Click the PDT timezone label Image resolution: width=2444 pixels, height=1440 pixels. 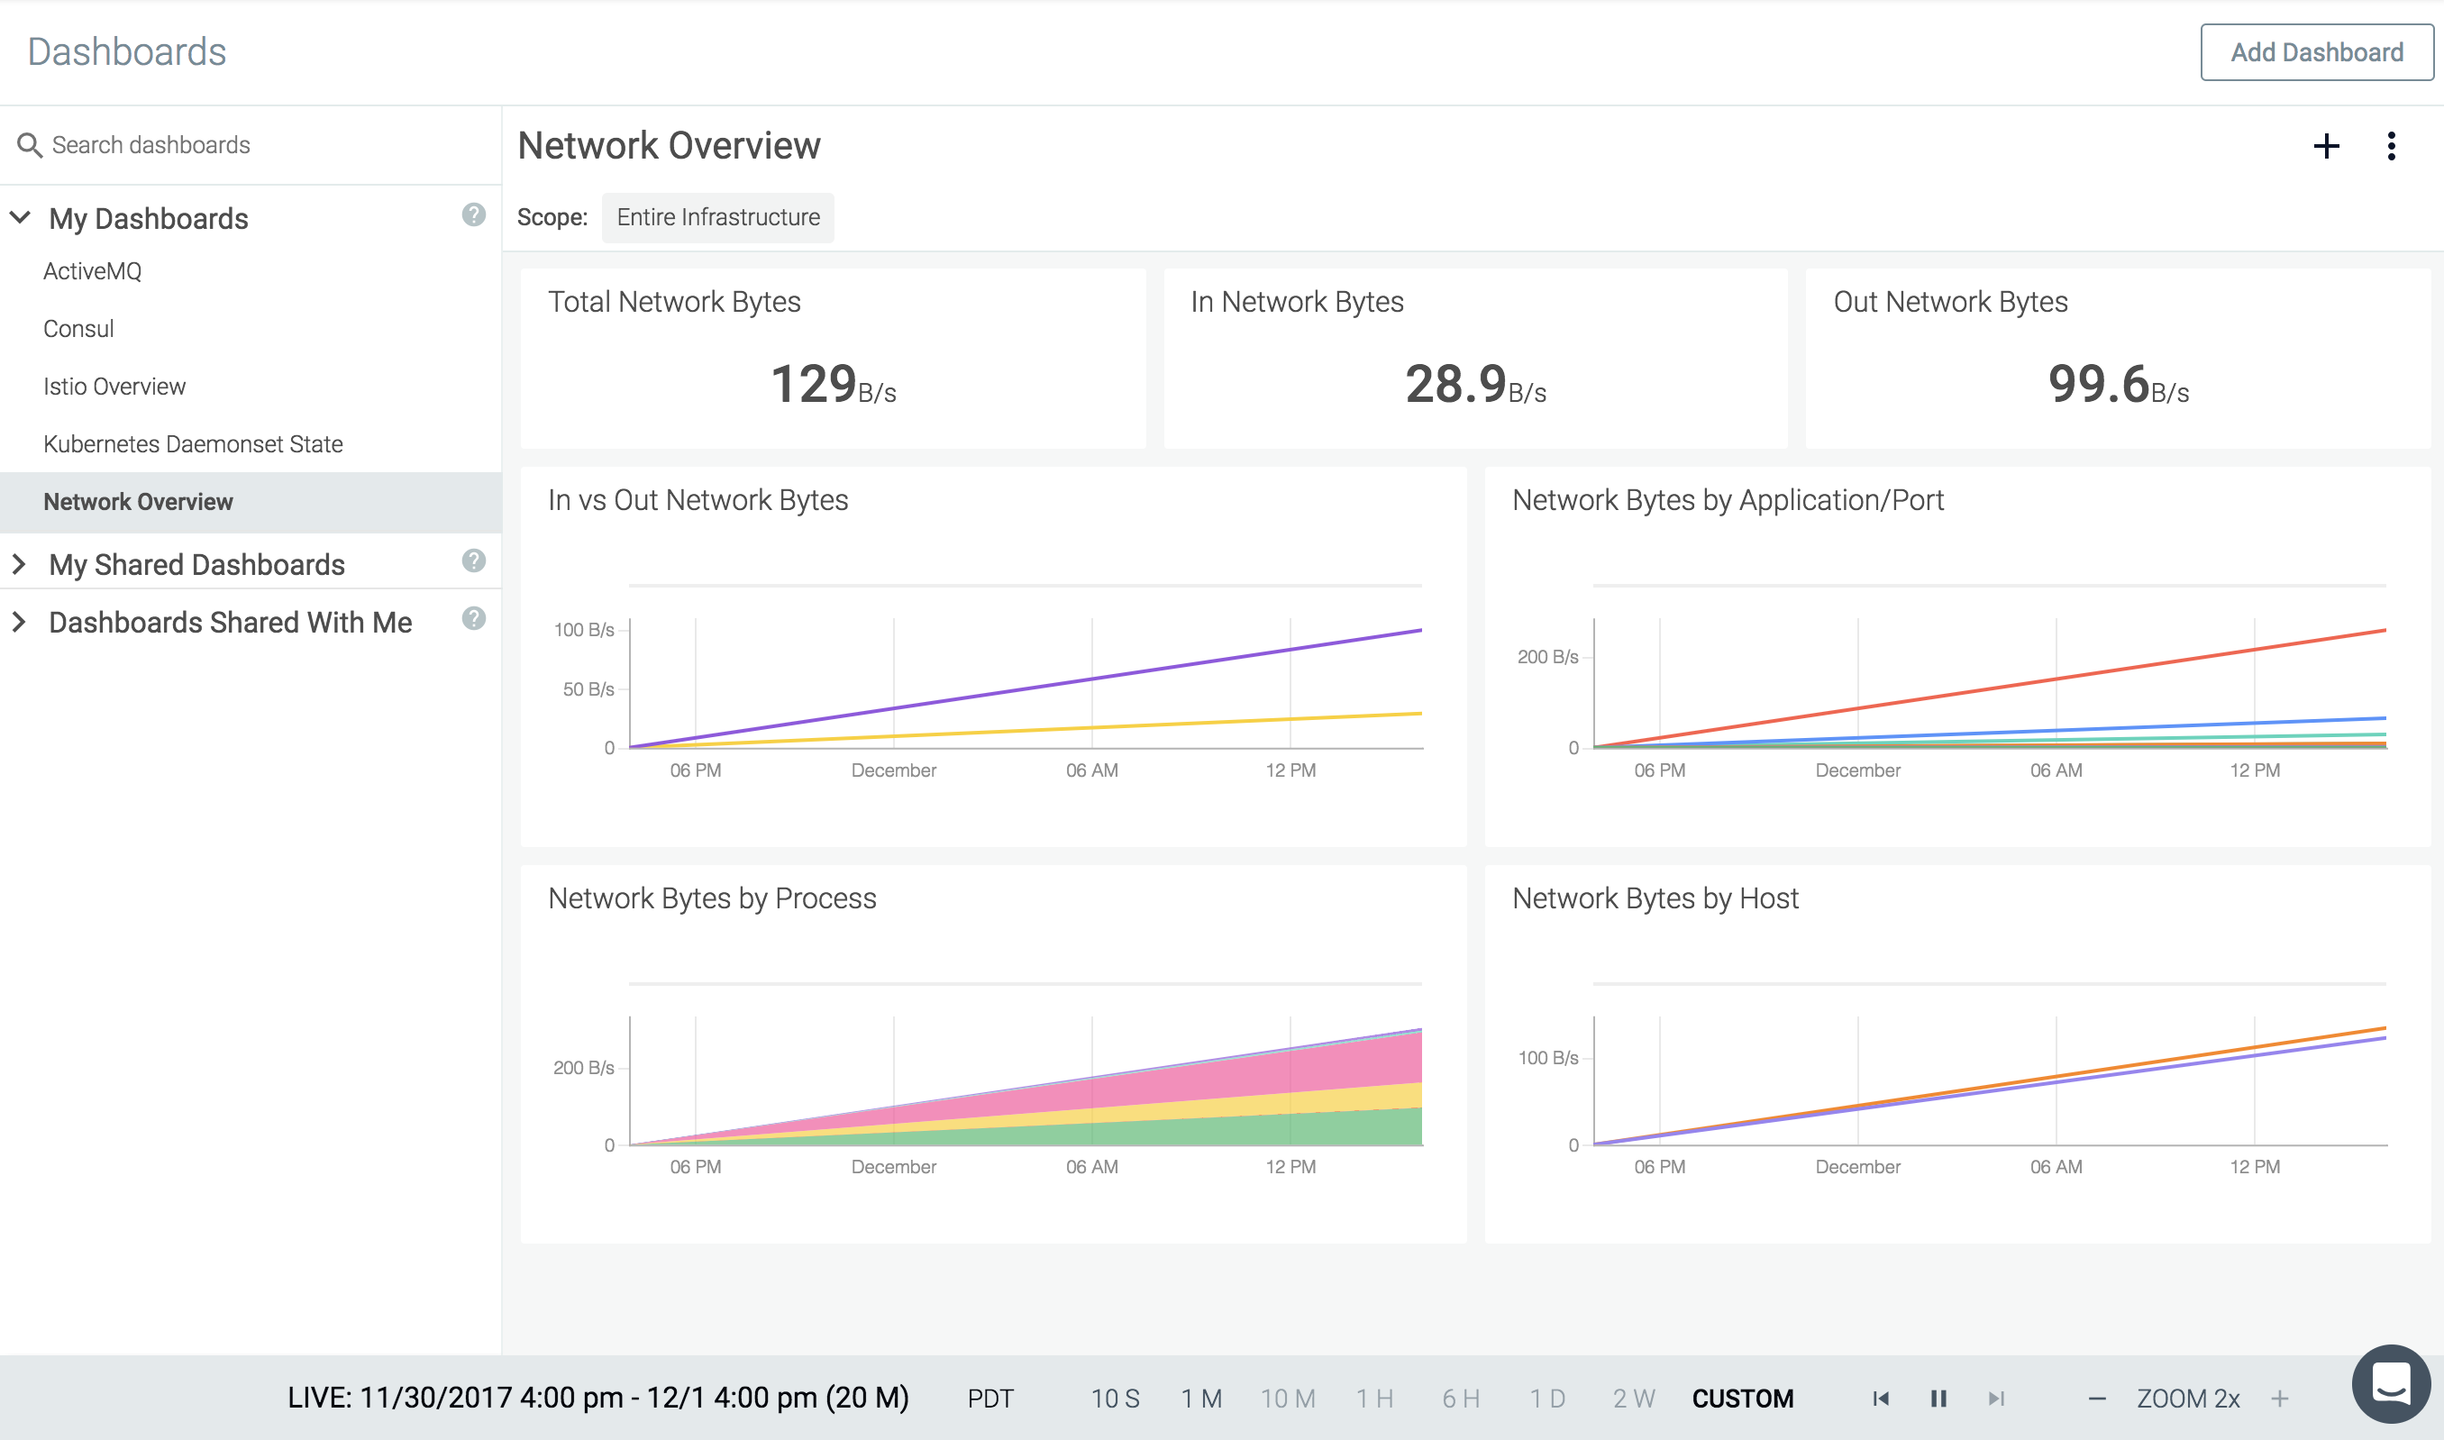coord(989,1399)
